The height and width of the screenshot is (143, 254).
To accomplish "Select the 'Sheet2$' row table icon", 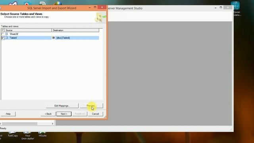I will tap(6, 34).
